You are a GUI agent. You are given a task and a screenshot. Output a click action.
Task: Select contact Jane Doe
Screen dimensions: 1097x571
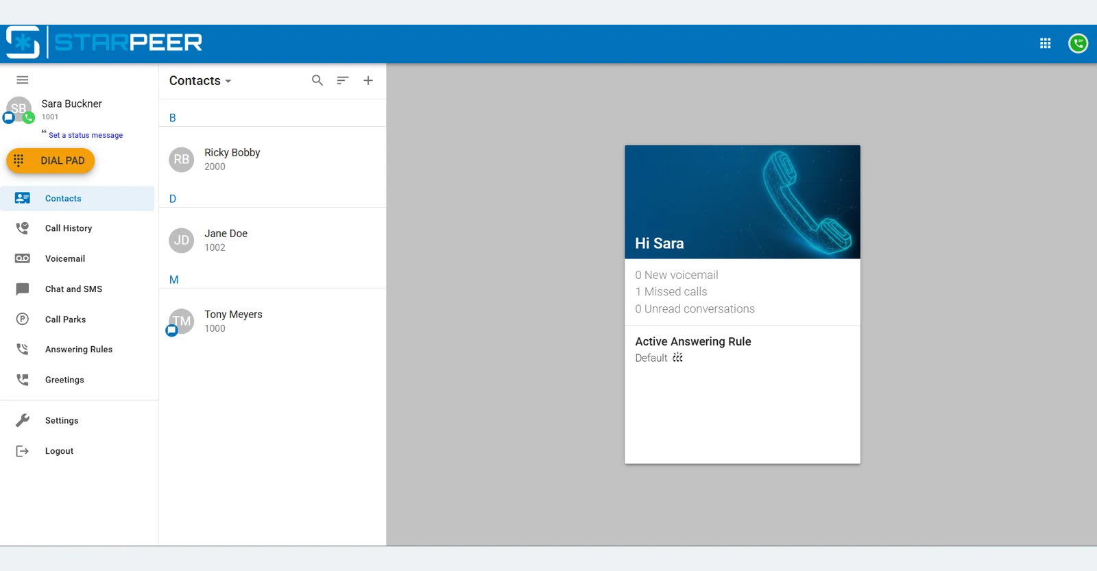[272, 240]
